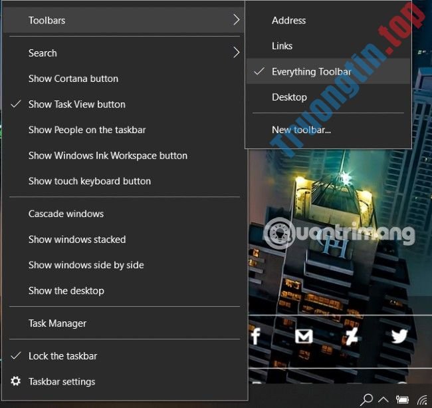Choose Show windows side by side
This screenshot has height=408, width=432.
pyautogui.click(x=124, y=265)
